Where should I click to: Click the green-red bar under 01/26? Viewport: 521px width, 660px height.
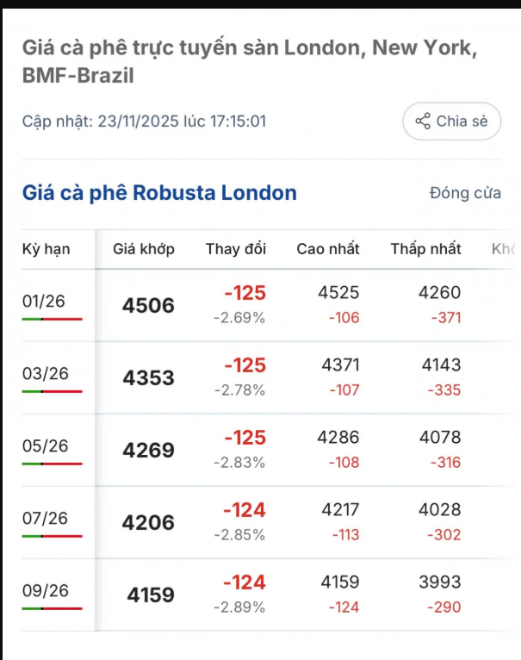(52, 319)
